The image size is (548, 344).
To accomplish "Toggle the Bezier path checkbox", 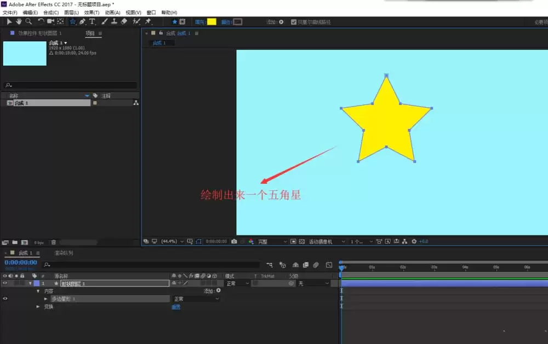I will (294, 22).
